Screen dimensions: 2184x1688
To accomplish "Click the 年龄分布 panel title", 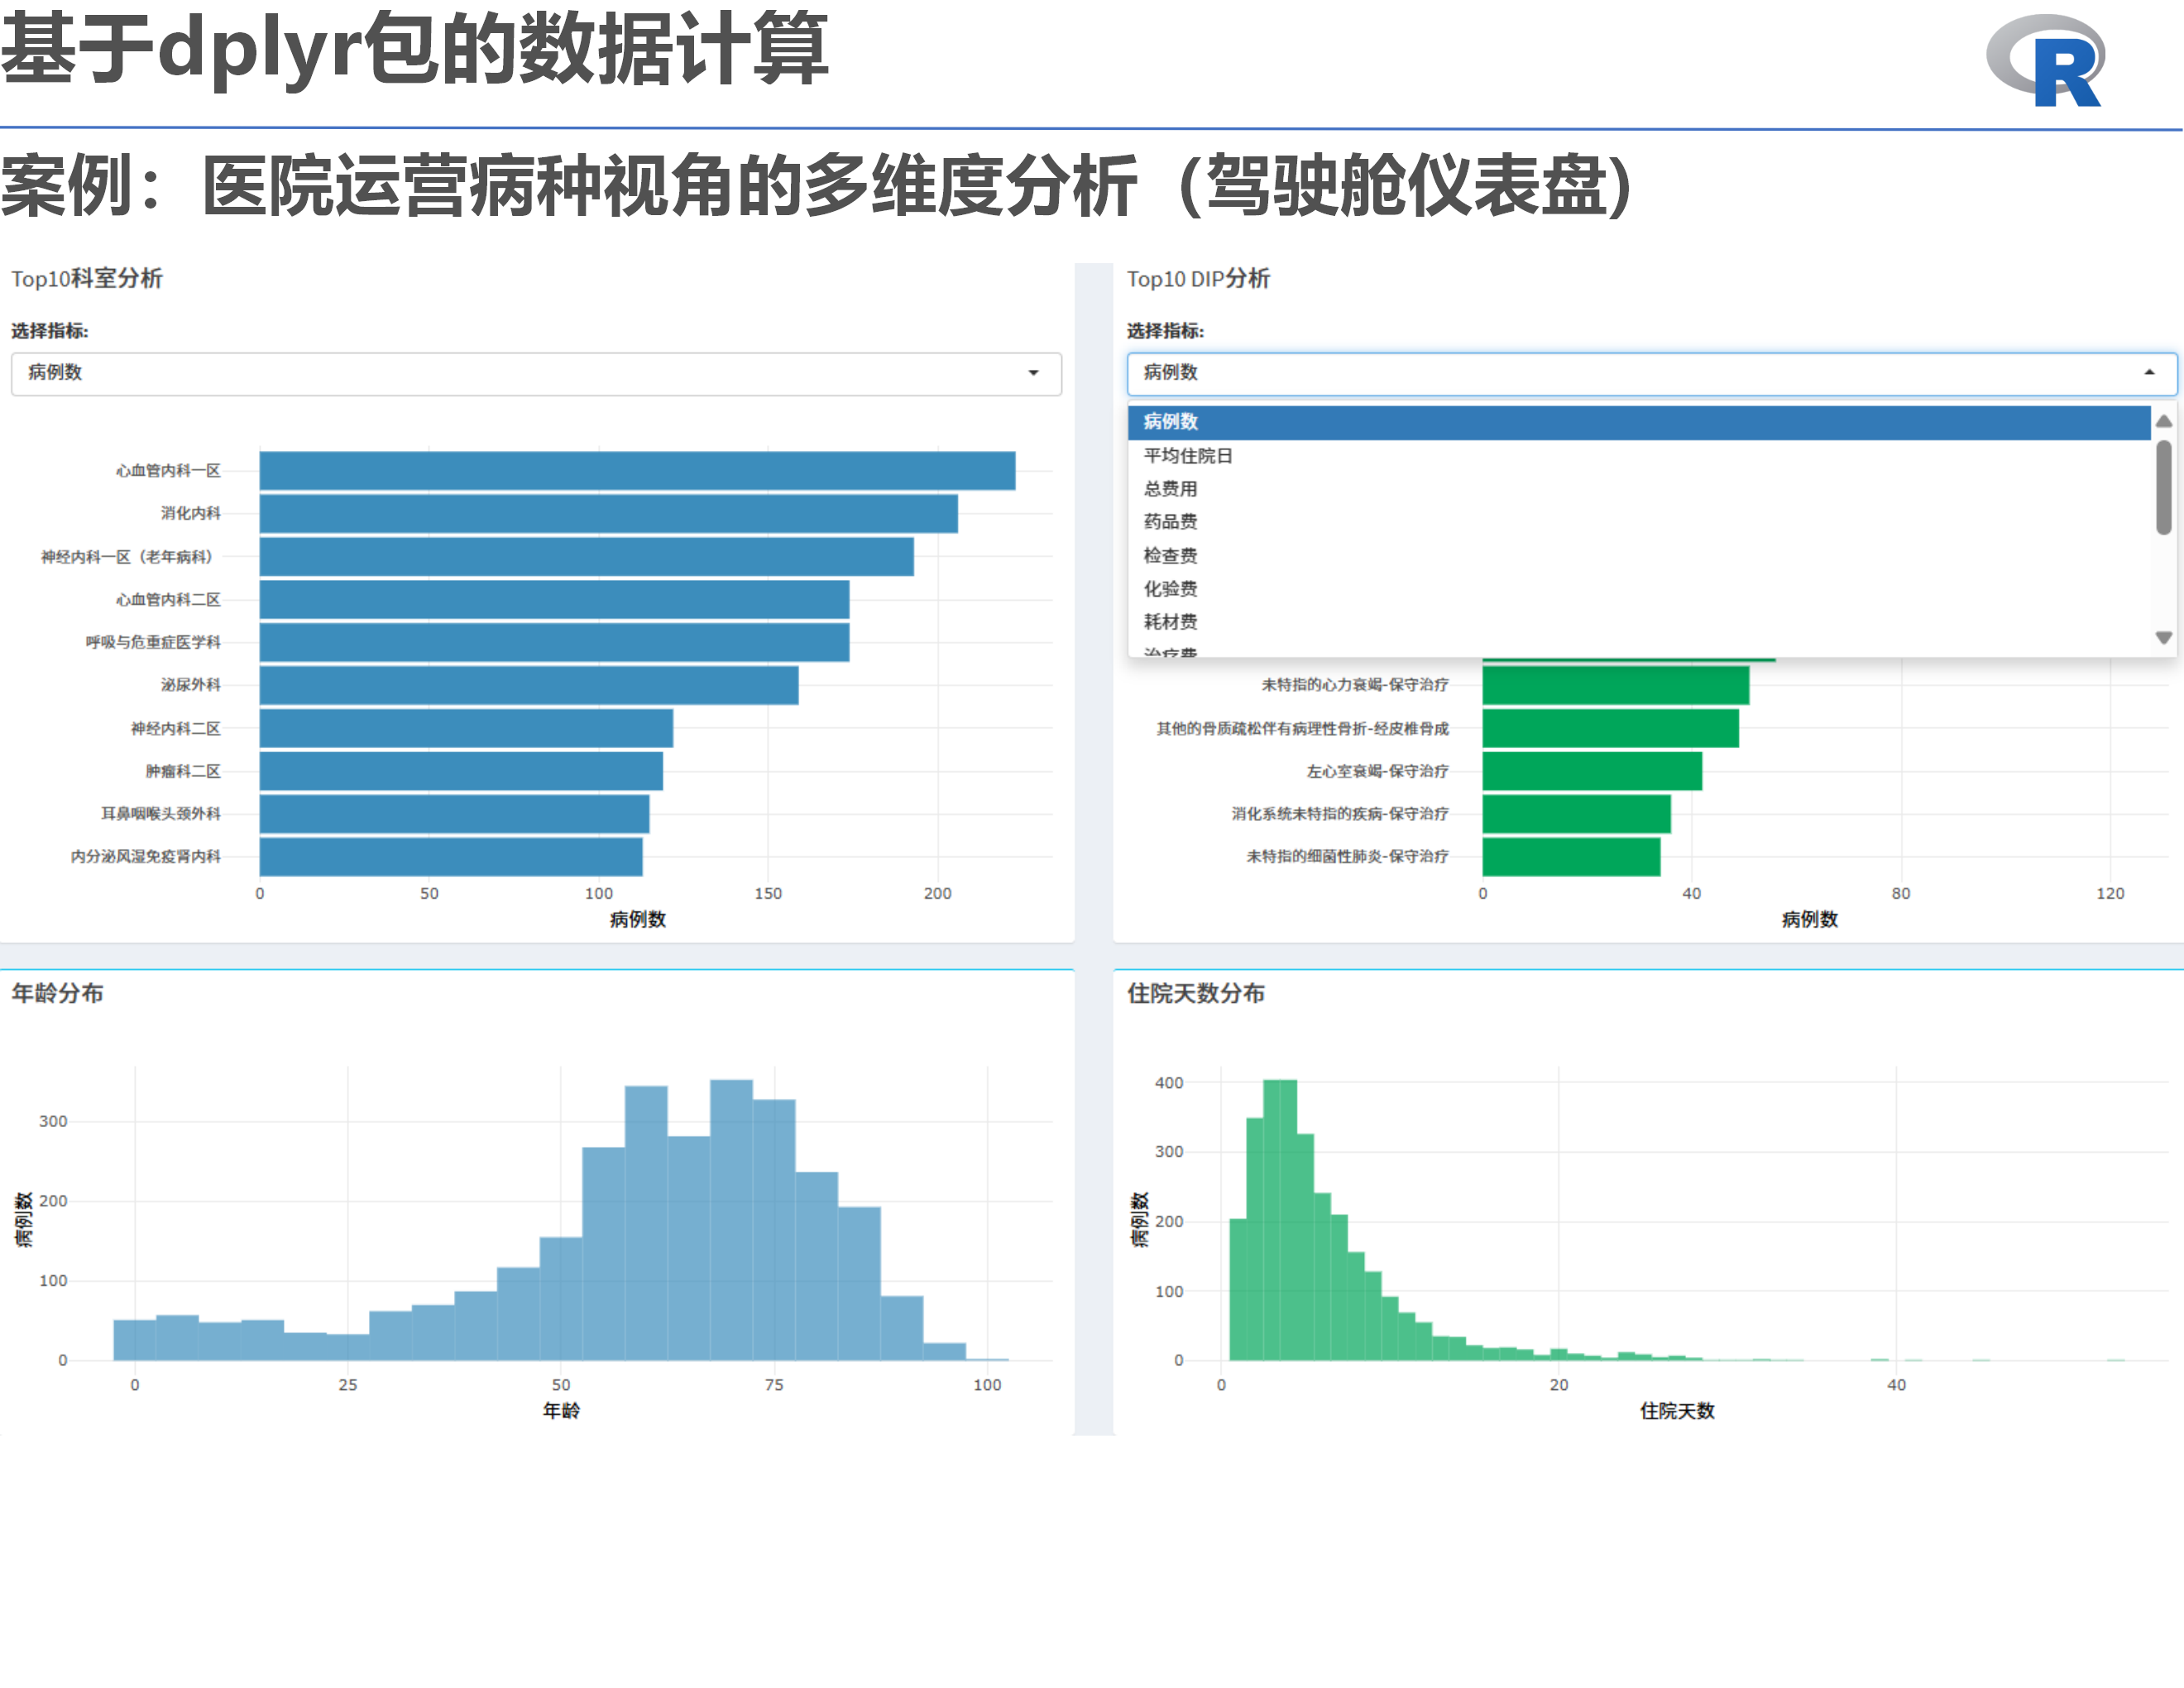I will click(x=58, y=993).
